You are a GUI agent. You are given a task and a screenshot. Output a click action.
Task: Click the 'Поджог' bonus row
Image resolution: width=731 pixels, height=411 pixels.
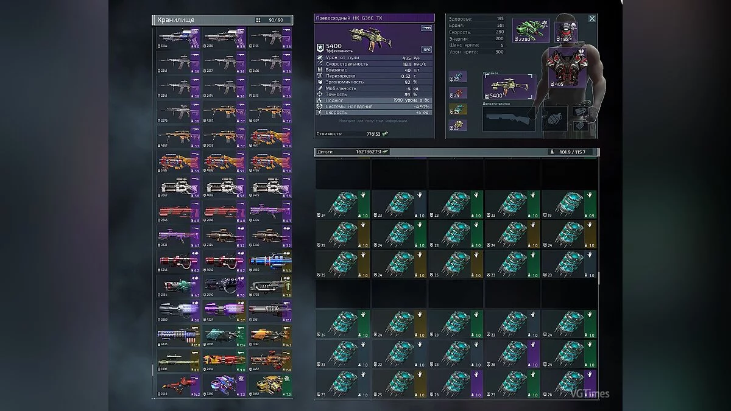coord(374,100)
